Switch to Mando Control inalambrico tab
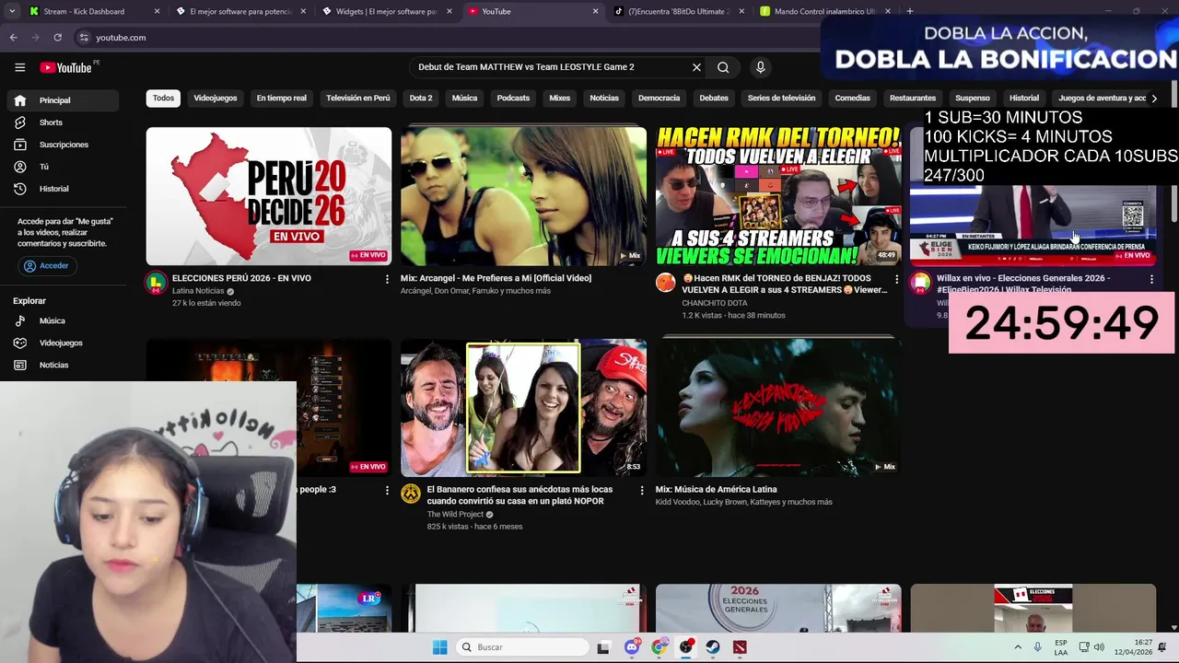1179x663 pixels. point(824,11)
